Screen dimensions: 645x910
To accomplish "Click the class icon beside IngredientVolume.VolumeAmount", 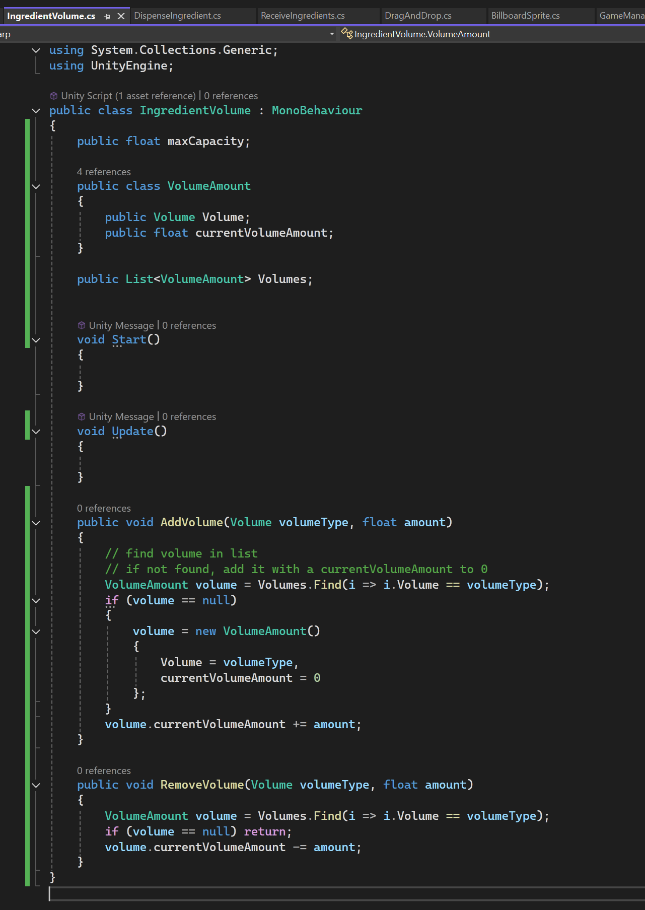I will tap(347, 34).
